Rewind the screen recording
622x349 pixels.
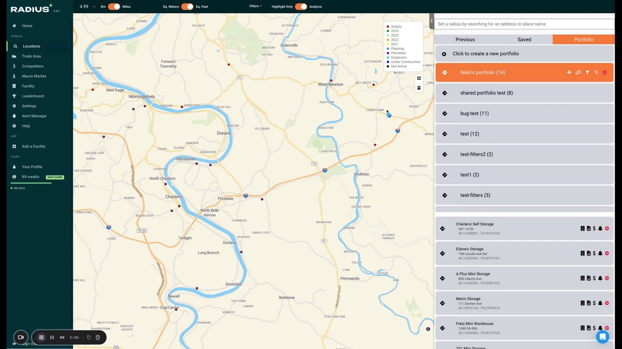[62, 337]
